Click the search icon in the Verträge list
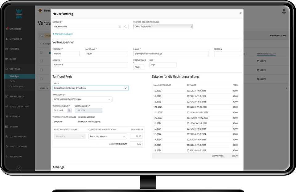 click(x=42, y=36)
